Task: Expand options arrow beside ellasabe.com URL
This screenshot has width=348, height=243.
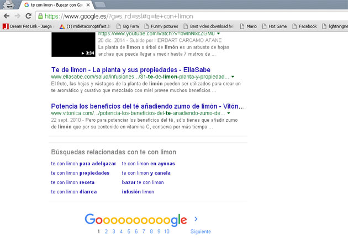Action: 233,77
